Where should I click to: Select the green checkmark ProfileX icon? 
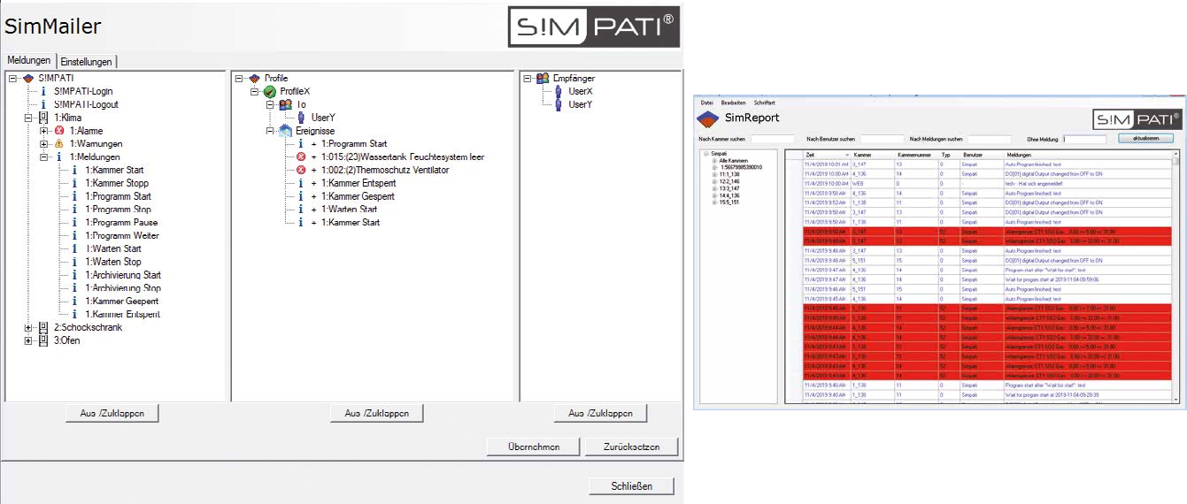click(x=270, y=91)
